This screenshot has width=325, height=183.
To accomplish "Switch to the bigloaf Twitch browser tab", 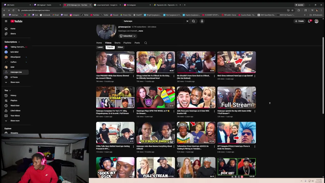I will click(x=47, y=5).
